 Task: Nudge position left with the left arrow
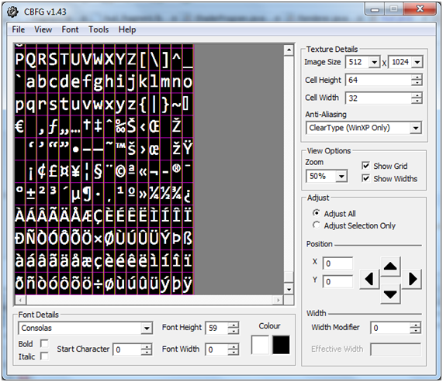[369, 279]
